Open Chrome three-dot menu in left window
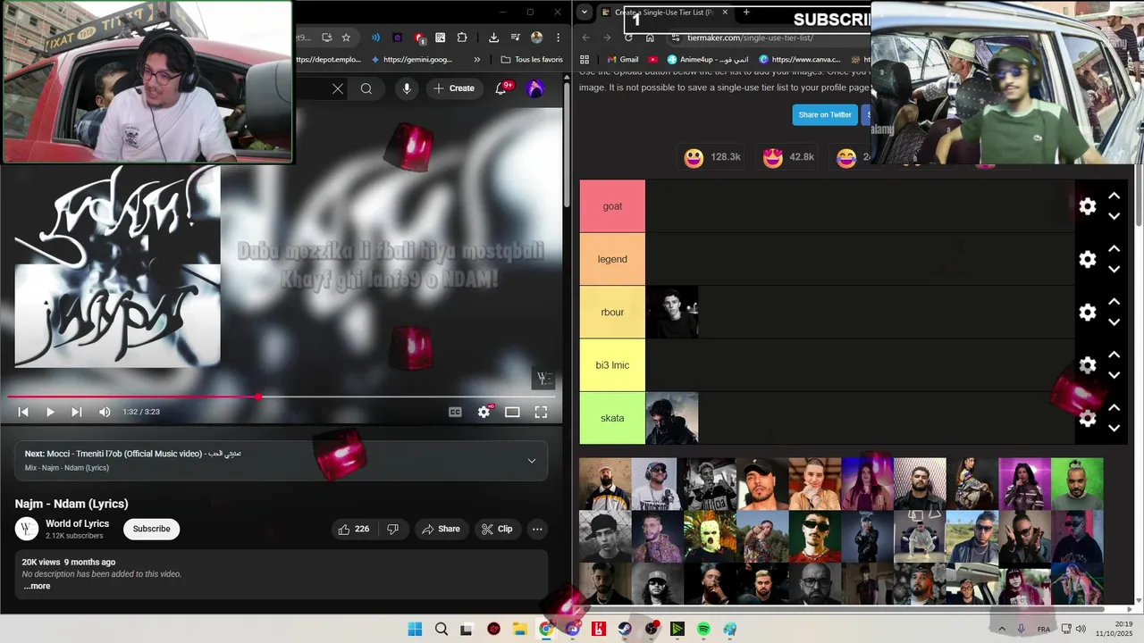 point(557,38)
